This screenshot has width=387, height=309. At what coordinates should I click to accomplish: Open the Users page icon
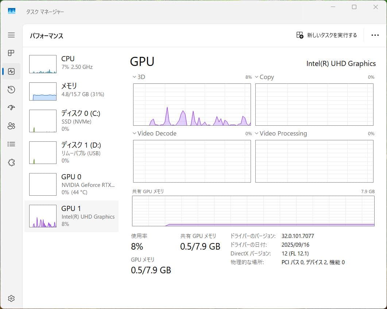11,126
